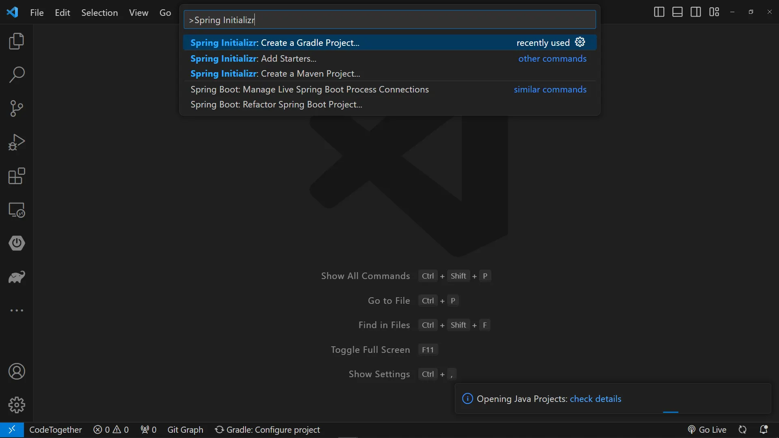Open the Extensions view icon
The width and height of the screenshot is (779, 438).
[17, 176]
